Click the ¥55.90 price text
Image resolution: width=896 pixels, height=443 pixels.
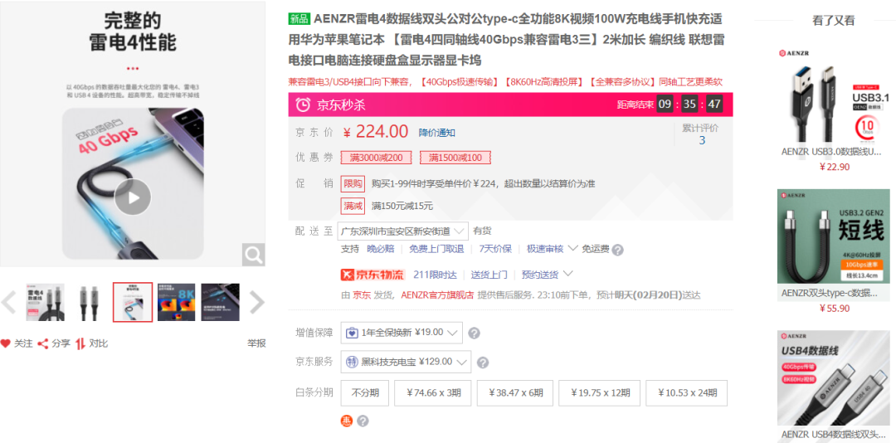pos(835,308)
